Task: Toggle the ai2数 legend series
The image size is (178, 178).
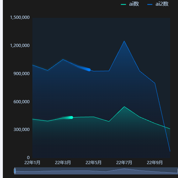Action: pos(158,4)
